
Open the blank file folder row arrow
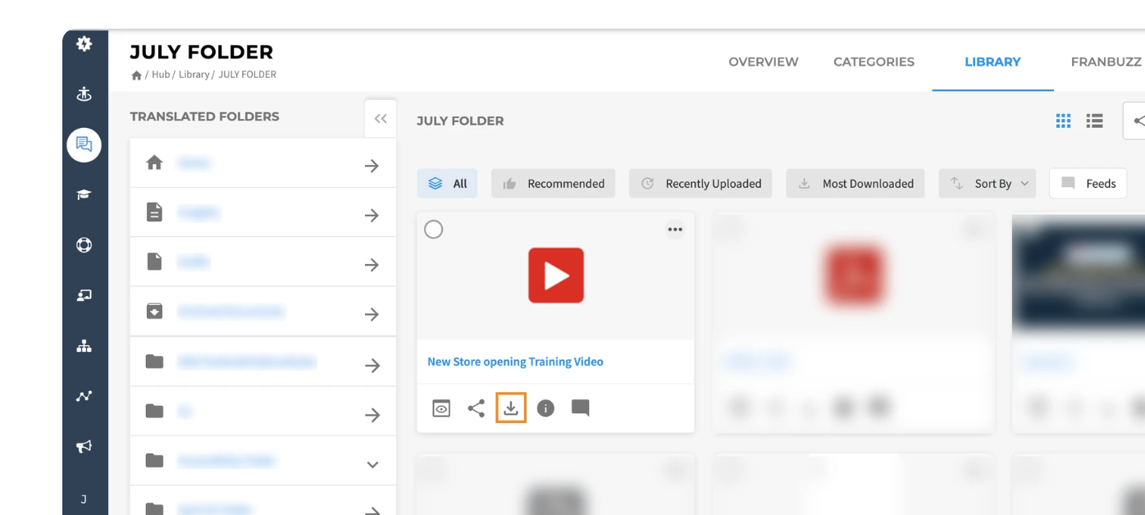pyautogui.click(x=372, y=265)
